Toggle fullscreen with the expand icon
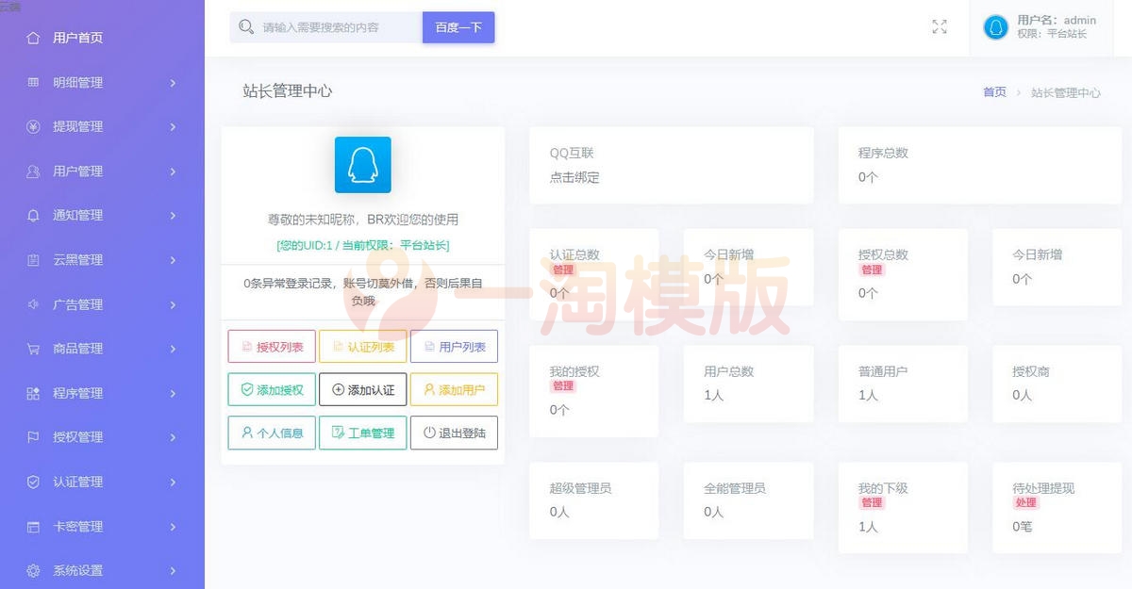Viewport: 1132px width, 589px height. pyautogui.click(x=940, y=27)
